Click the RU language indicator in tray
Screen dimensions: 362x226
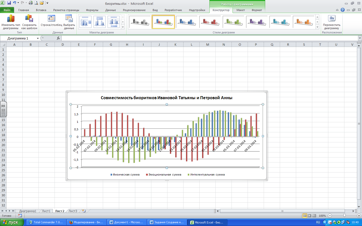[318, 222]
